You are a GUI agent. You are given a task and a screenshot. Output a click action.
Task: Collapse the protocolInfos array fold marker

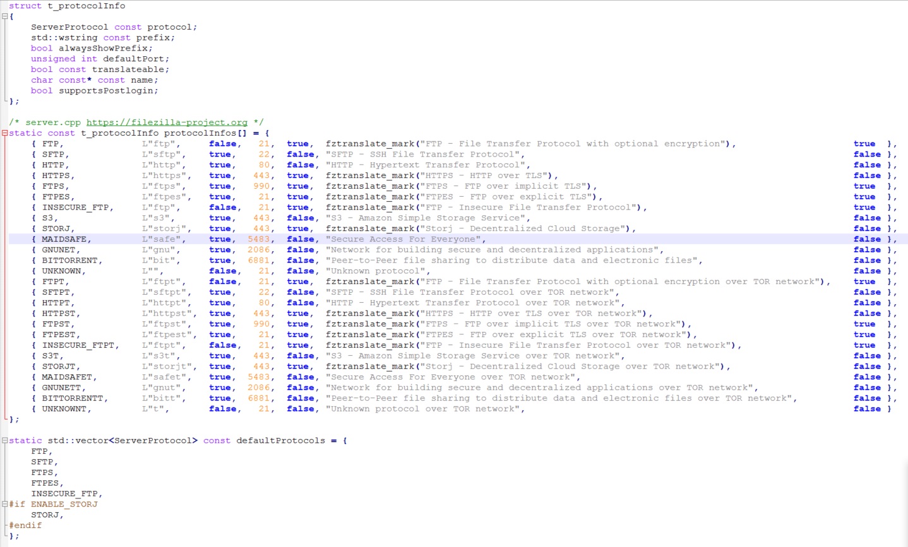tap(4, 133)
